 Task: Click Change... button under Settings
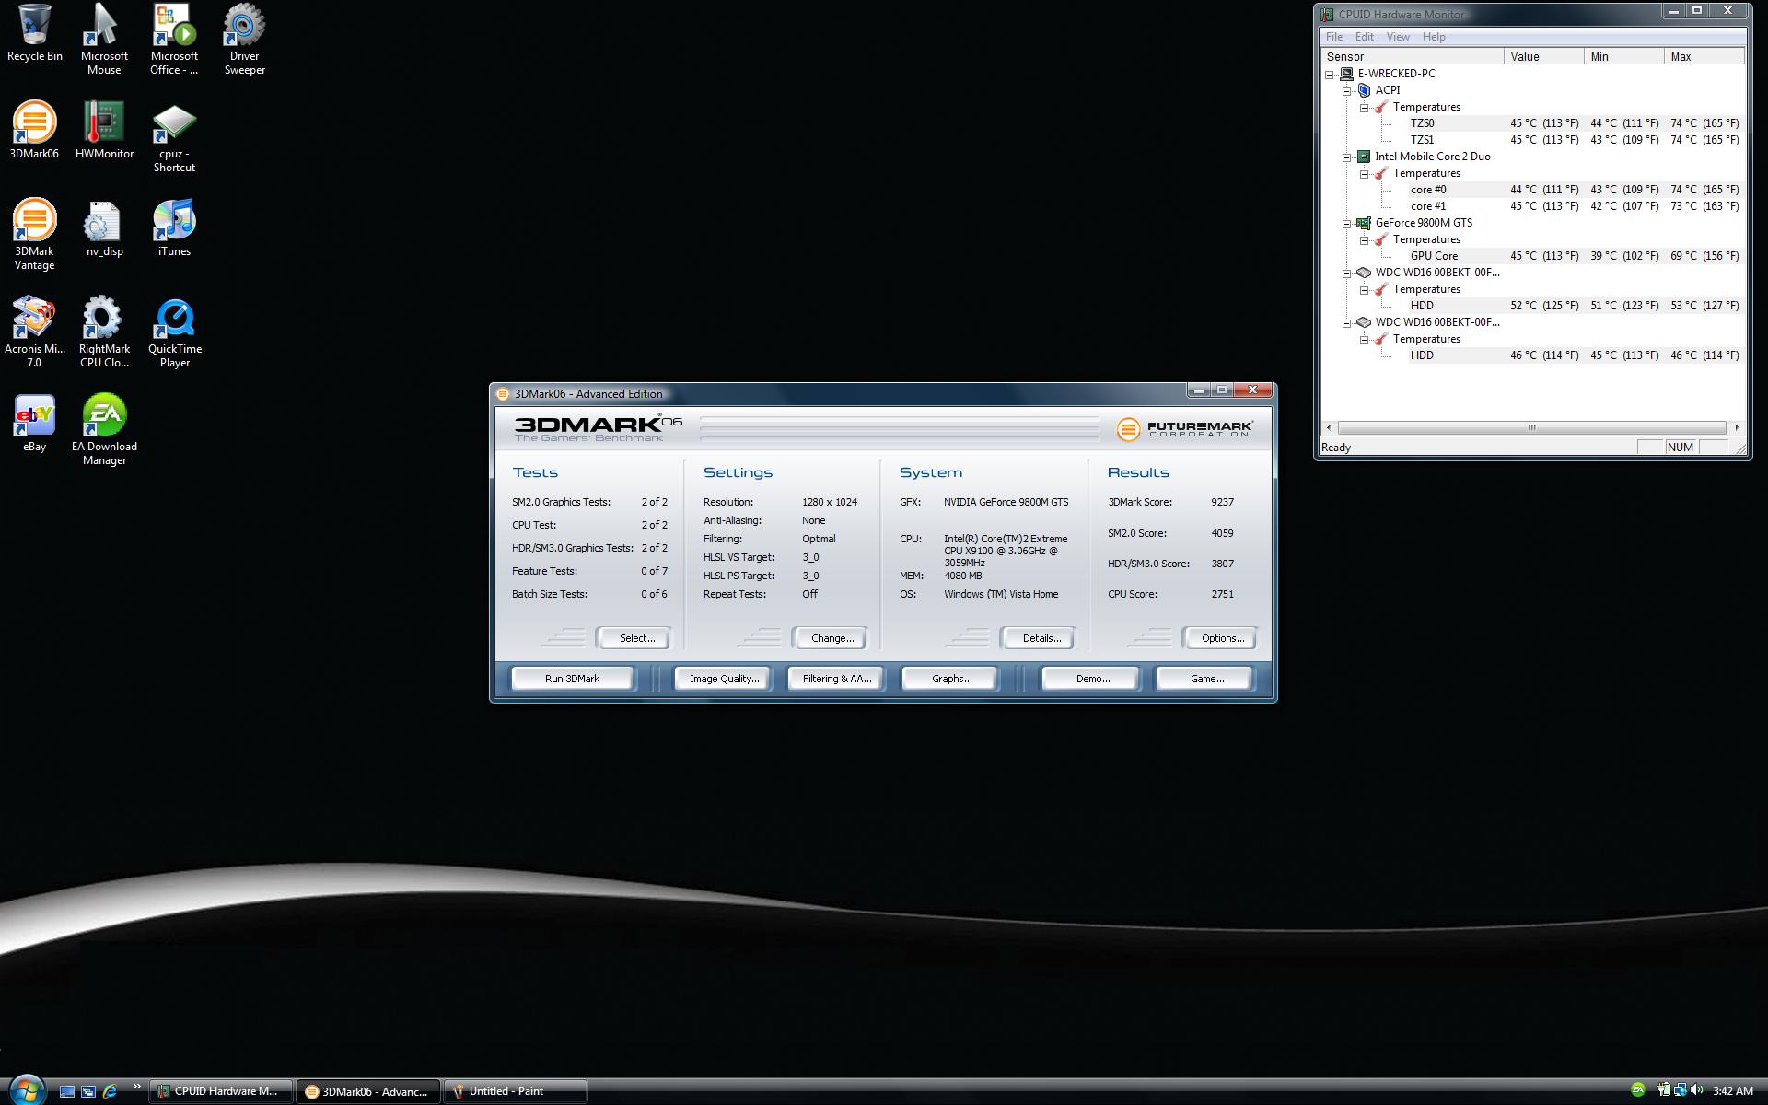832,638
